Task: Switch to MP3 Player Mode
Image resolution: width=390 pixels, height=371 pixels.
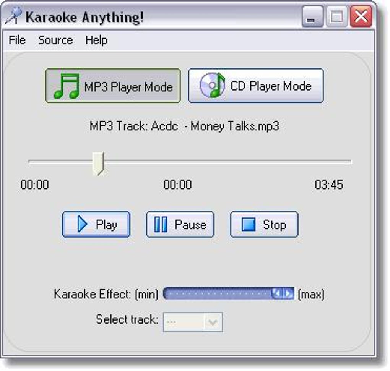Action: 113,86
